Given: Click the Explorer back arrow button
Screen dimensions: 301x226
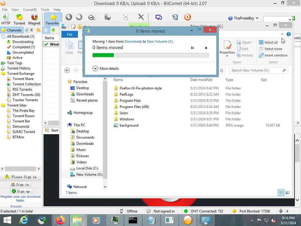Looking at the screenshot, I should [x=67, y=70].
